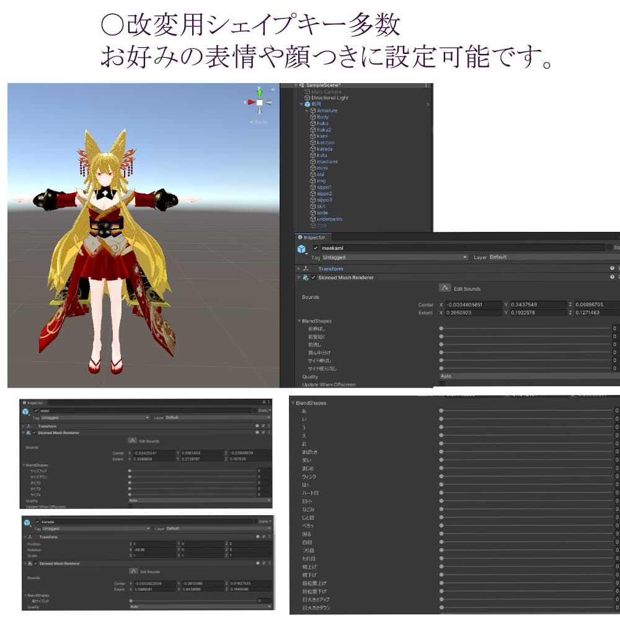Click the maekami object name field

coord(463,248)
